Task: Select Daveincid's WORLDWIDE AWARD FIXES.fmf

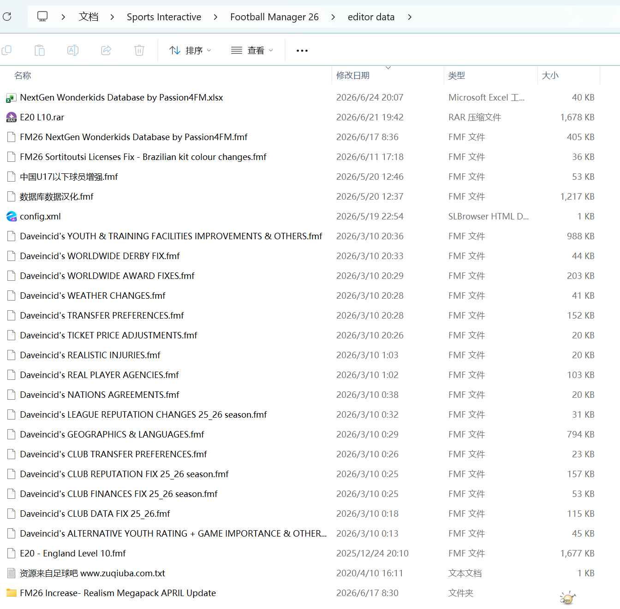Action: coord(107,276)
